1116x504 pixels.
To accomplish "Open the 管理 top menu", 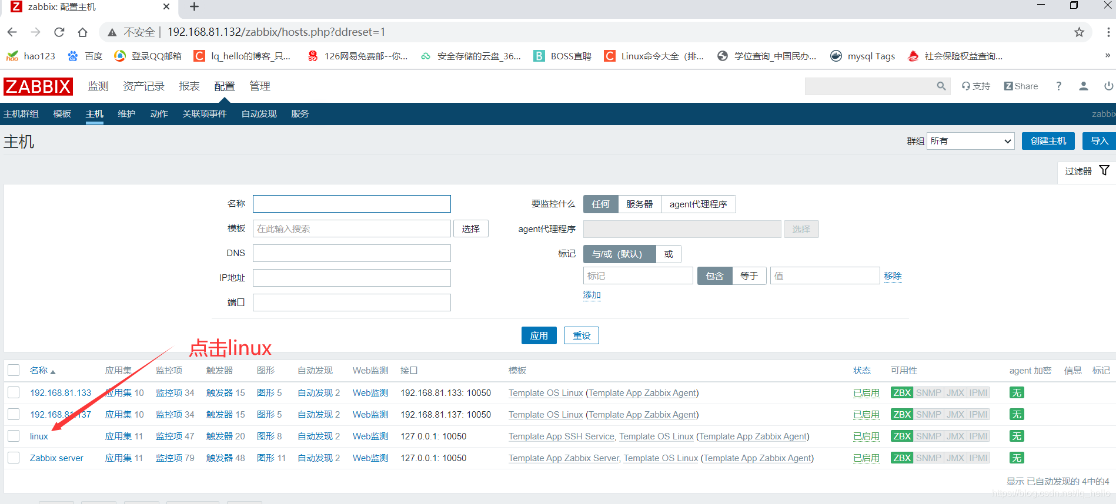I will (x=260, y=86).
